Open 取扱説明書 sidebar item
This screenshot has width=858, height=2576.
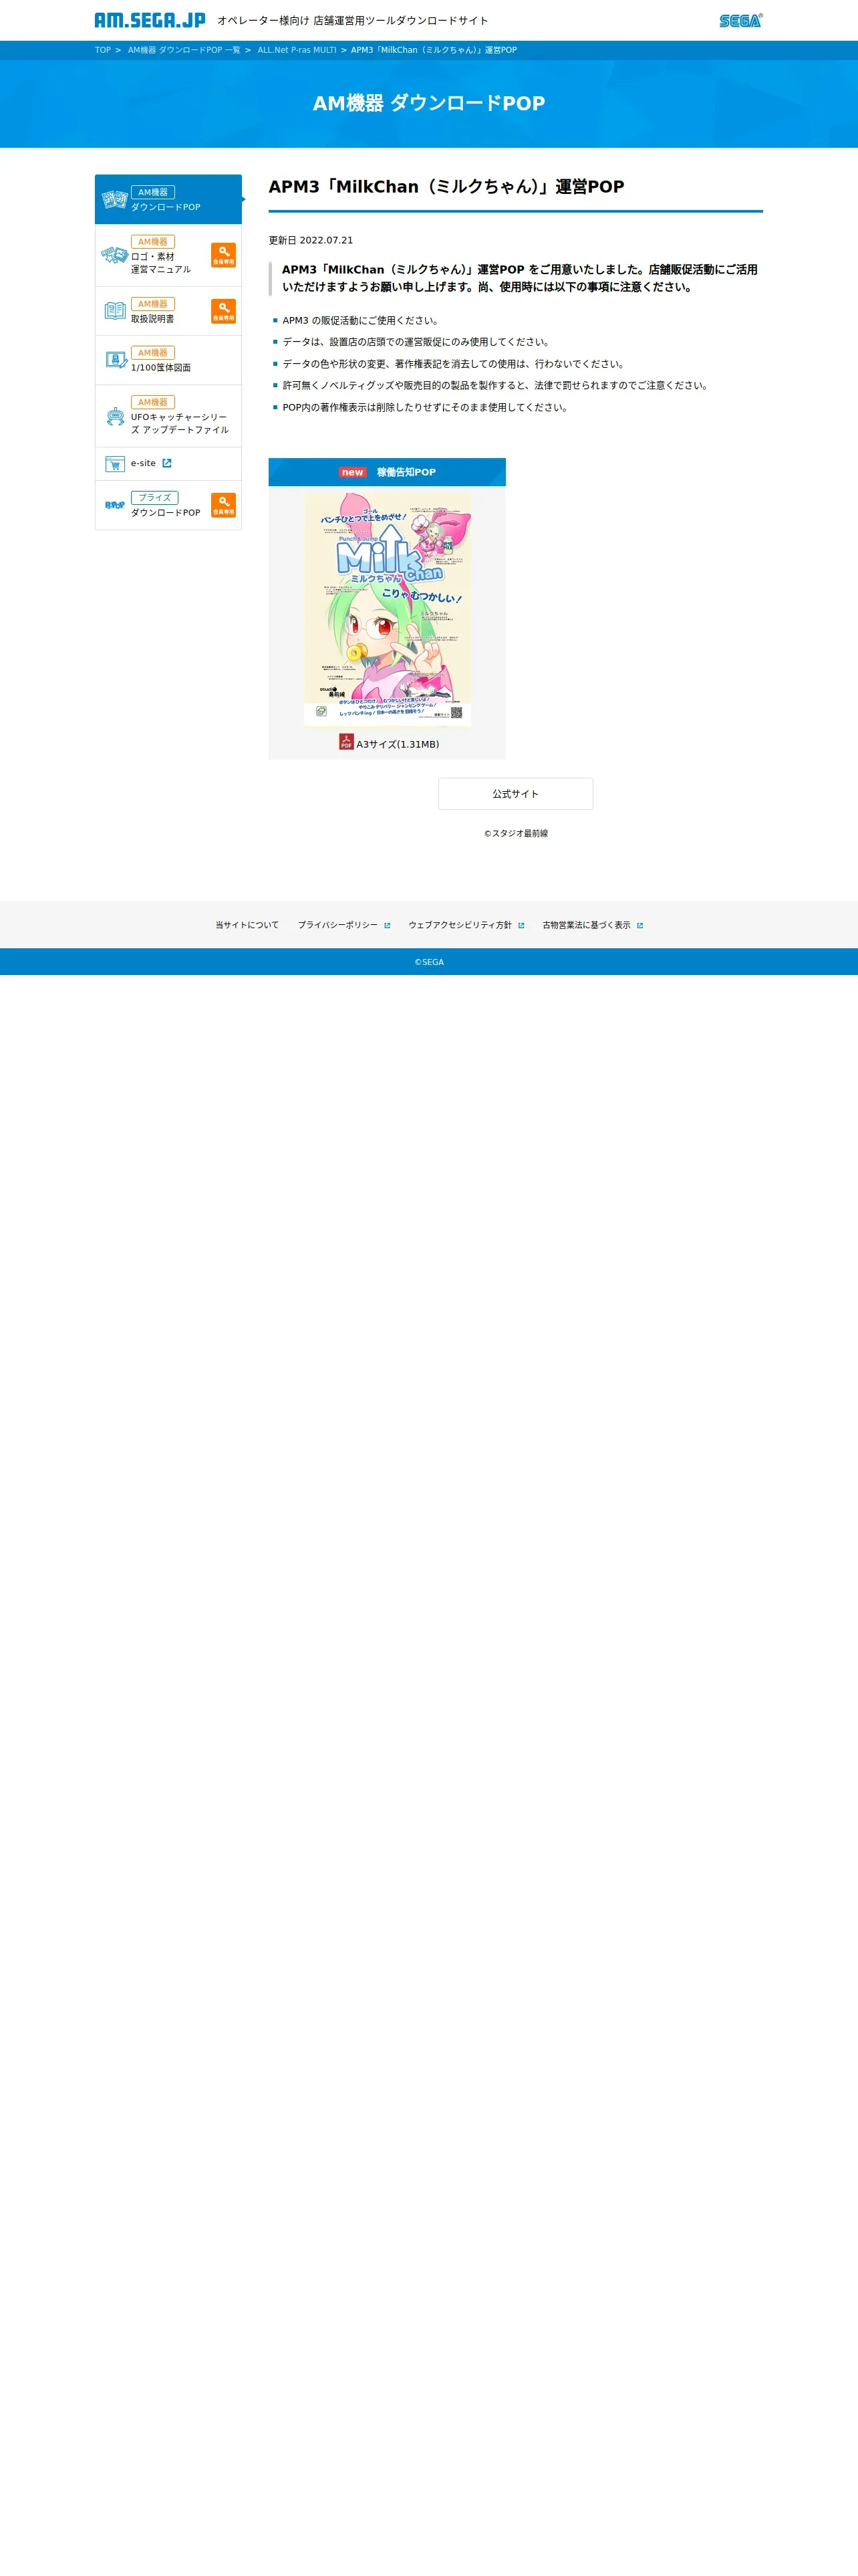[168, 311]
